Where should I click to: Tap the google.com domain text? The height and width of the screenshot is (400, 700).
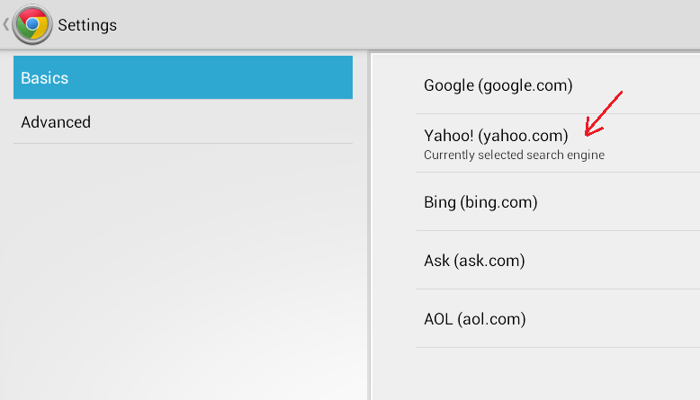point(525,85)
